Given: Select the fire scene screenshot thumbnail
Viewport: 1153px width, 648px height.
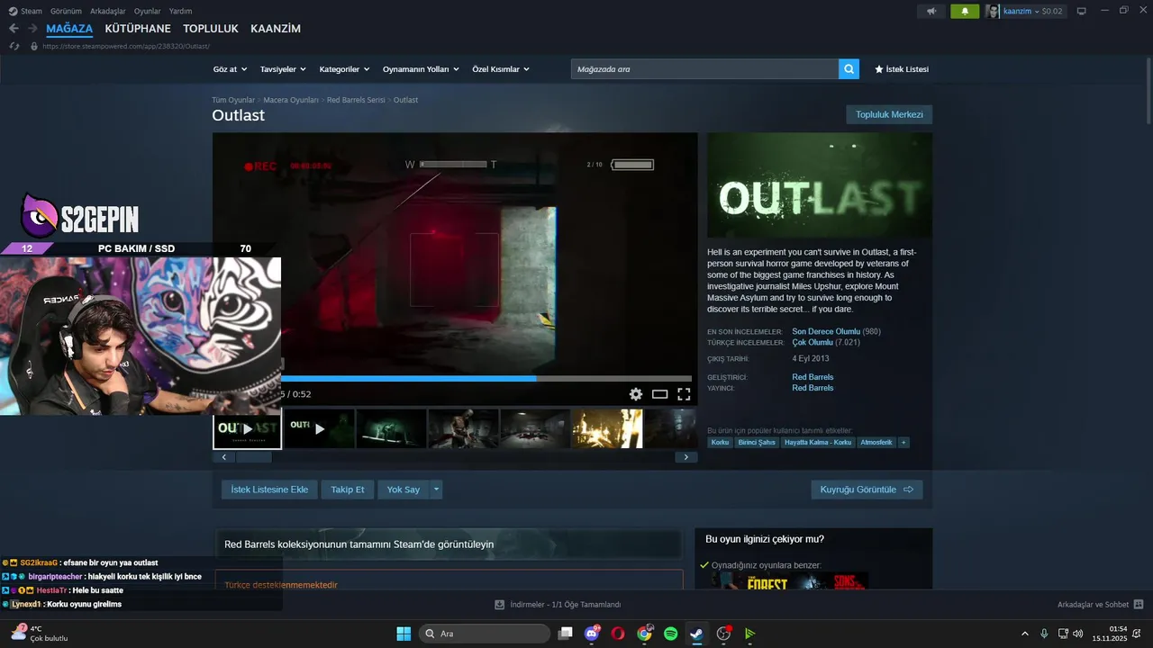Looking at the screenshot, I should coord(607,428).
